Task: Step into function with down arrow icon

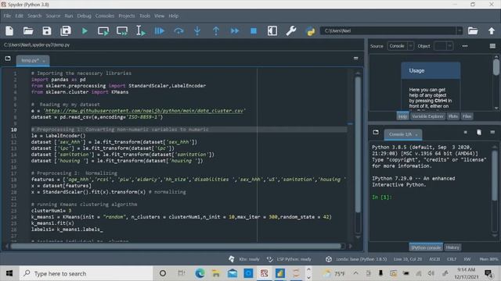Action: 197,31
